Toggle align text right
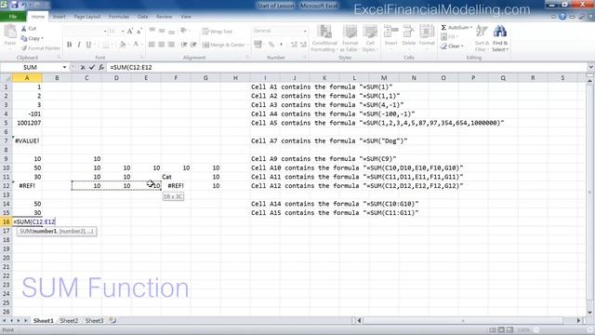The width and height of the screenshot is (595, 335). pyautogui.click(x=171, y=45)
